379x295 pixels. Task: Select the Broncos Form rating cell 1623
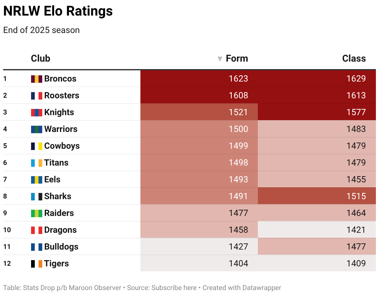238,79
